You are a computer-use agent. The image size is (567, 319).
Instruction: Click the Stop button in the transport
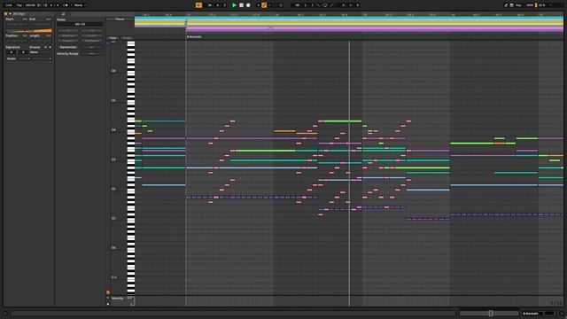241,5
